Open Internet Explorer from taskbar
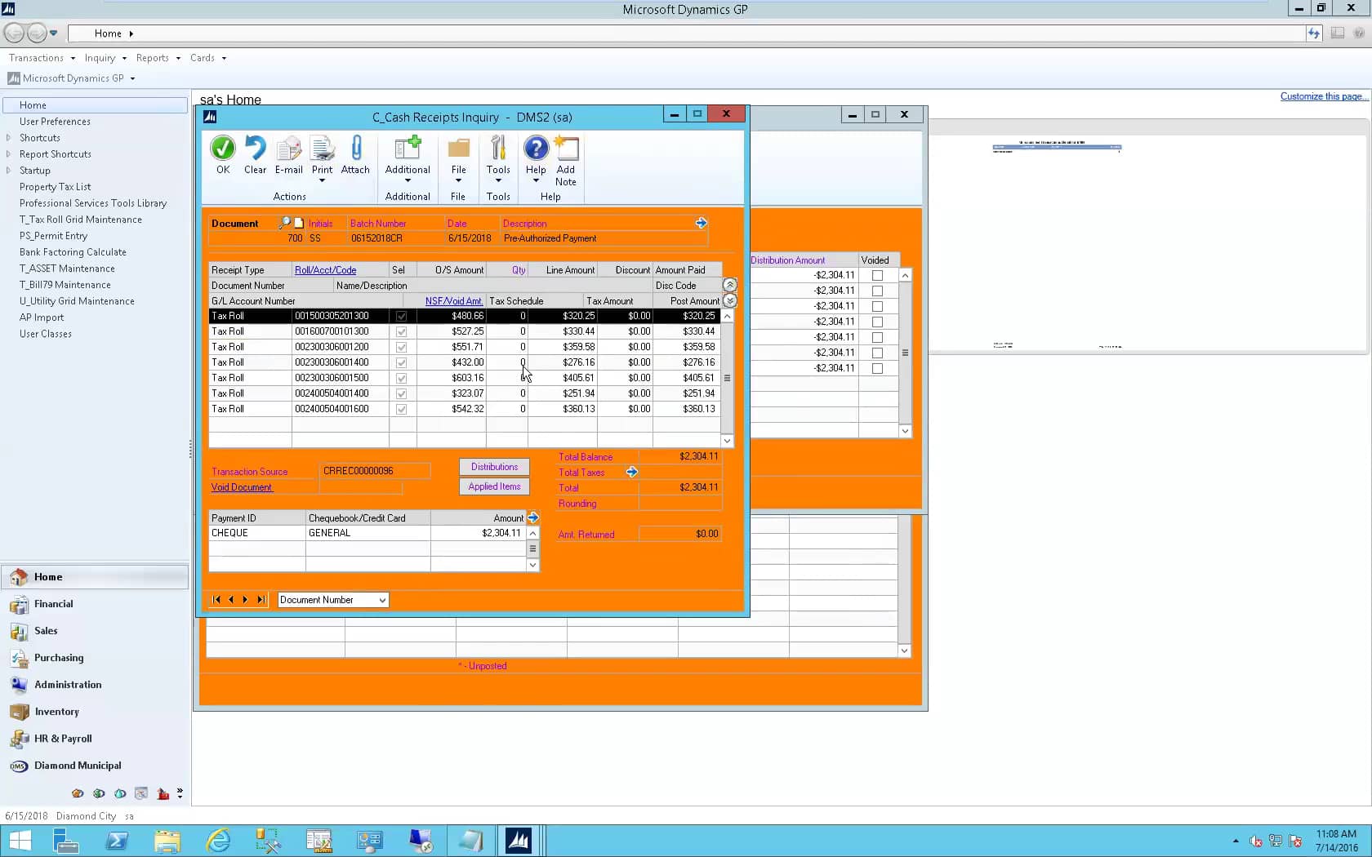 click(218, 841)
